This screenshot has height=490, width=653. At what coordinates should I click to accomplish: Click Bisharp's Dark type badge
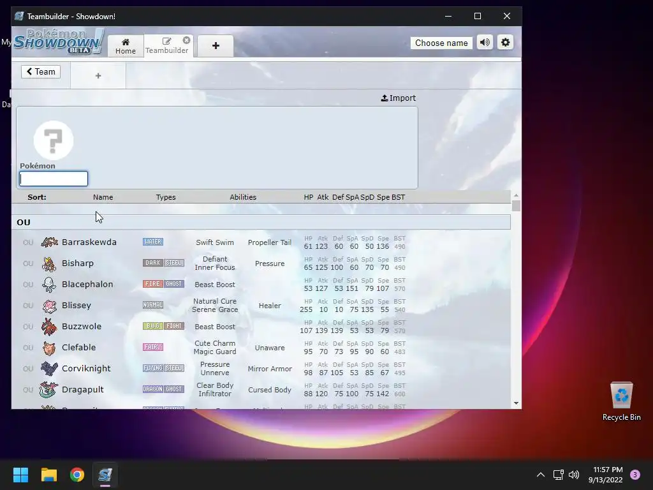tap(153, 263)
